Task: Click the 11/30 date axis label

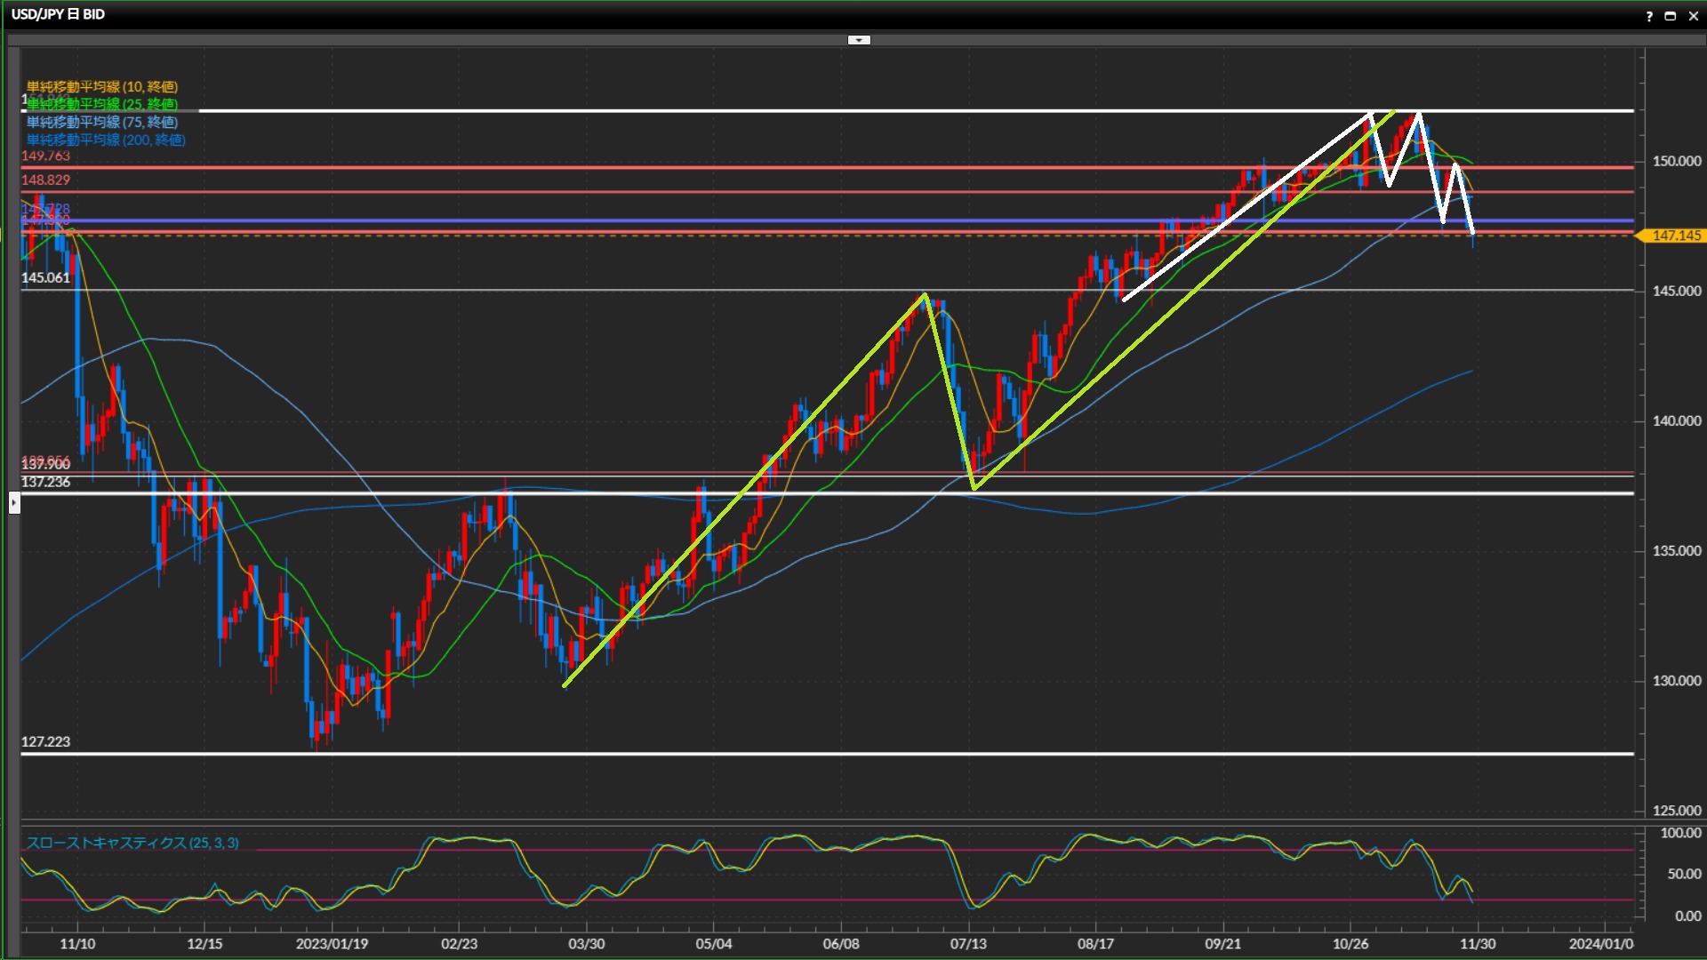Action: point(1477,943)
